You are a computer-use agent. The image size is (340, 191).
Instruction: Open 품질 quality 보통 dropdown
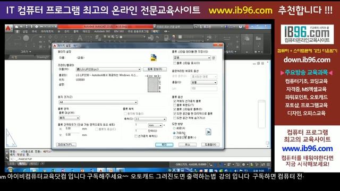[x=204, y=83]
